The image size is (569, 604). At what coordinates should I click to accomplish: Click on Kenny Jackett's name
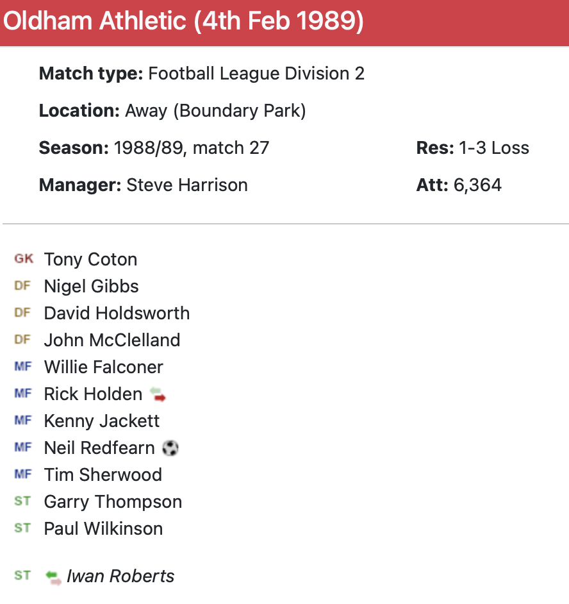tap(102, 421)
